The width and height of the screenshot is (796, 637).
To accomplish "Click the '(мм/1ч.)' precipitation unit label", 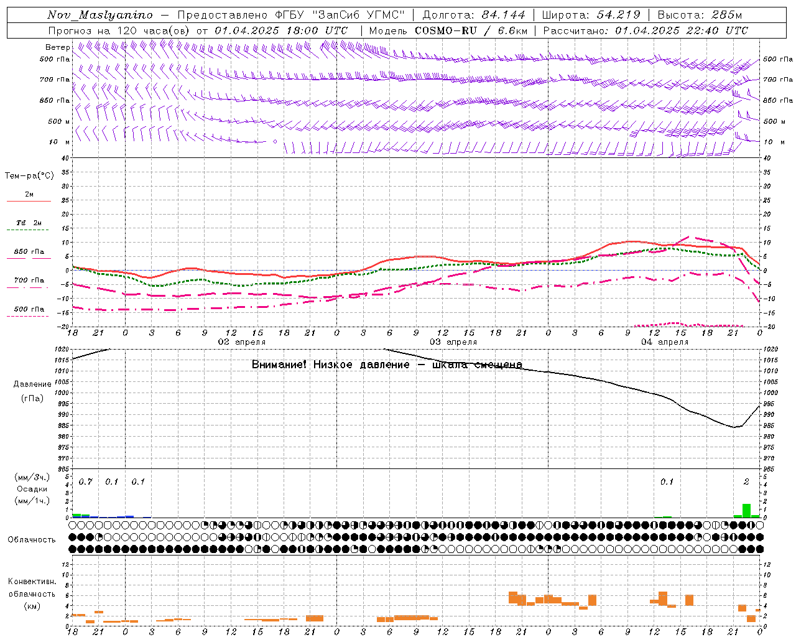I will pos(32,501).
